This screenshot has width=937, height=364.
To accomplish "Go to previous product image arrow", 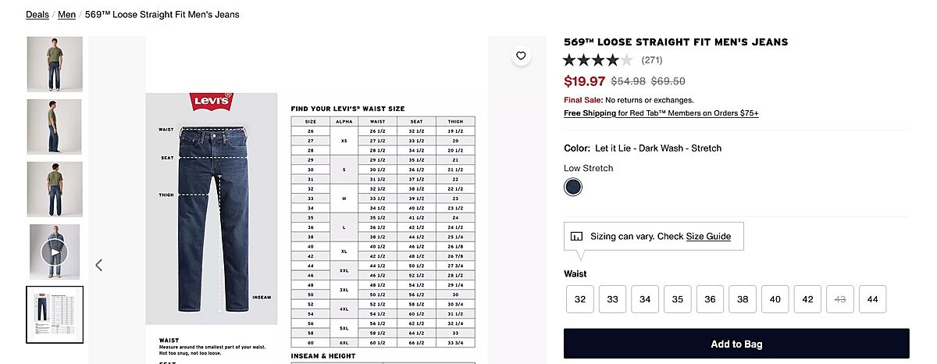I will tap(99, 265).
